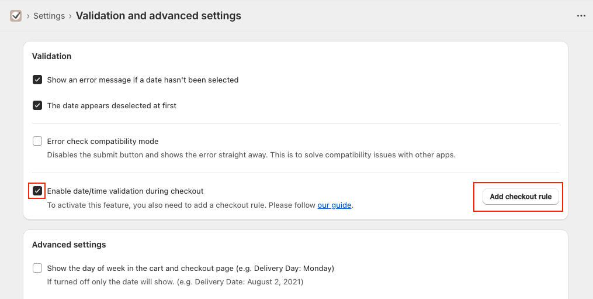The width and height of the screenshot is (593, 299).
Task: Click the Advanced settings section heading
Action: click(69, 245)
